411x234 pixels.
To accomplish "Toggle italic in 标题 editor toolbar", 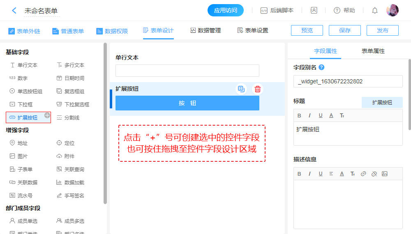I will (x=309, y=115).
